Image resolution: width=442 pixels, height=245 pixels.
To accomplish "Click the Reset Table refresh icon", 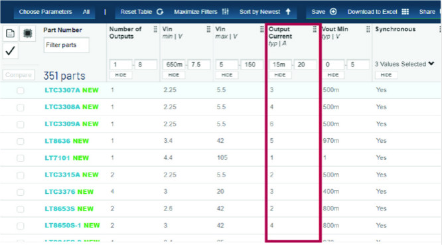I will pyautogui.click(x=160, y=11).
